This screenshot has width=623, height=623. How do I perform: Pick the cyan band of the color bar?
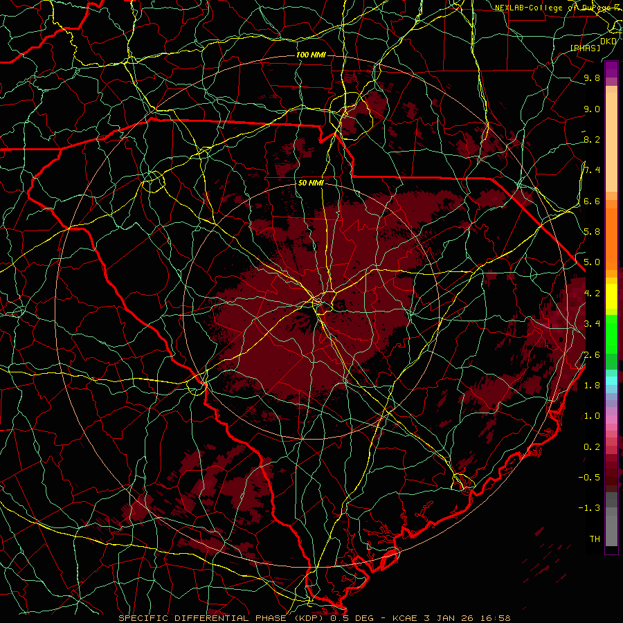pyautogui.click(x=611, y=381)
